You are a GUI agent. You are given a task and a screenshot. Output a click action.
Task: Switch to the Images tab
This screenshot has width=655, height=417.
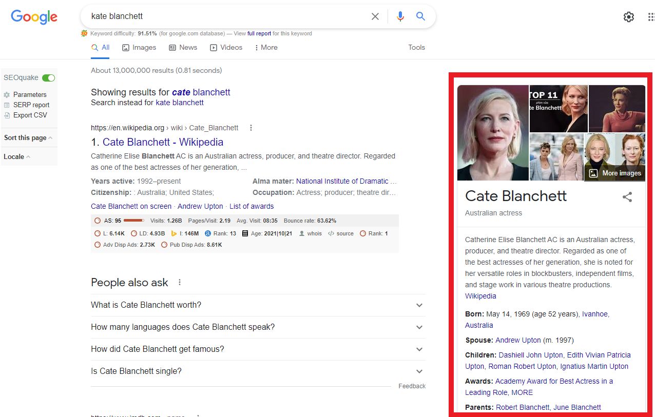coord(139,47)
